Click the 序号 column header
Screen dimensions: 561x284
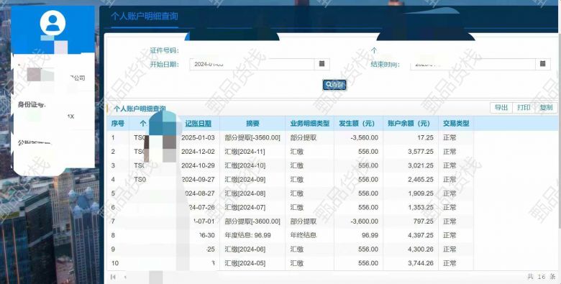118,124
